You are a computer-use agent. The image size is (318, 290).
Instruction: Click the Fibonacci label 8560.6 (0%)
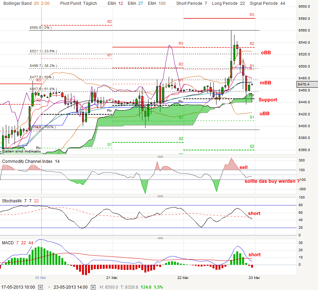coord(41,28)
